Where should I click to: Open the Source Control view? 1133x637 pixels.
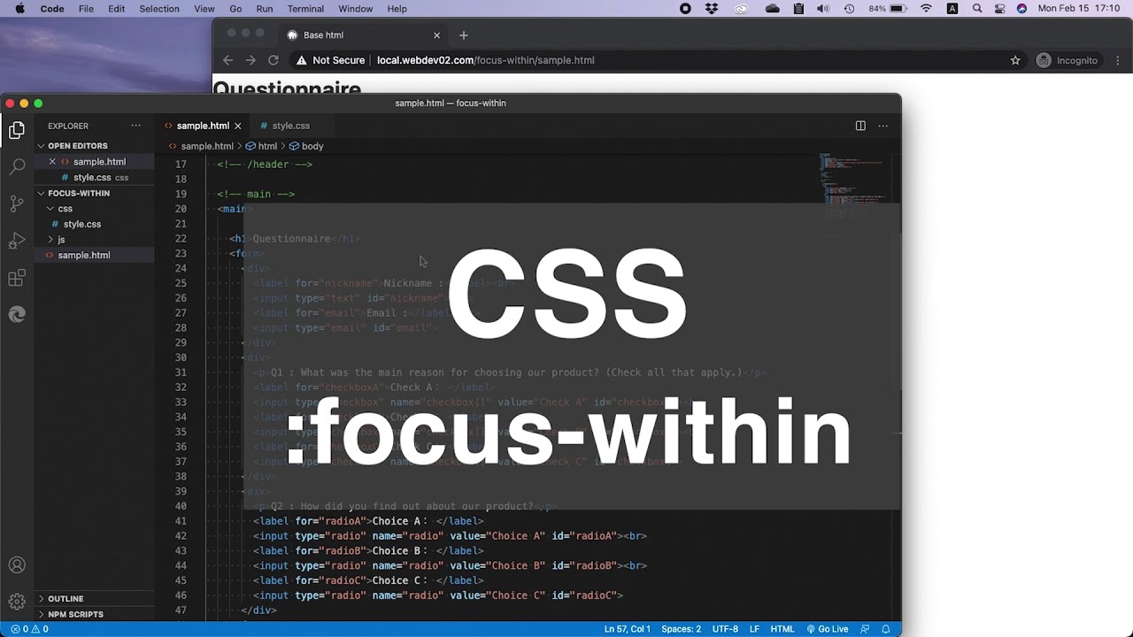[x=17, y=203]
